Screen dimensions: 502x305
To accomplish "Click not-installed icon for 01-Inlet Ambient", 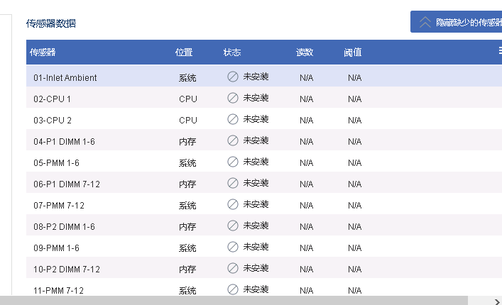I will tap(232, 77).
